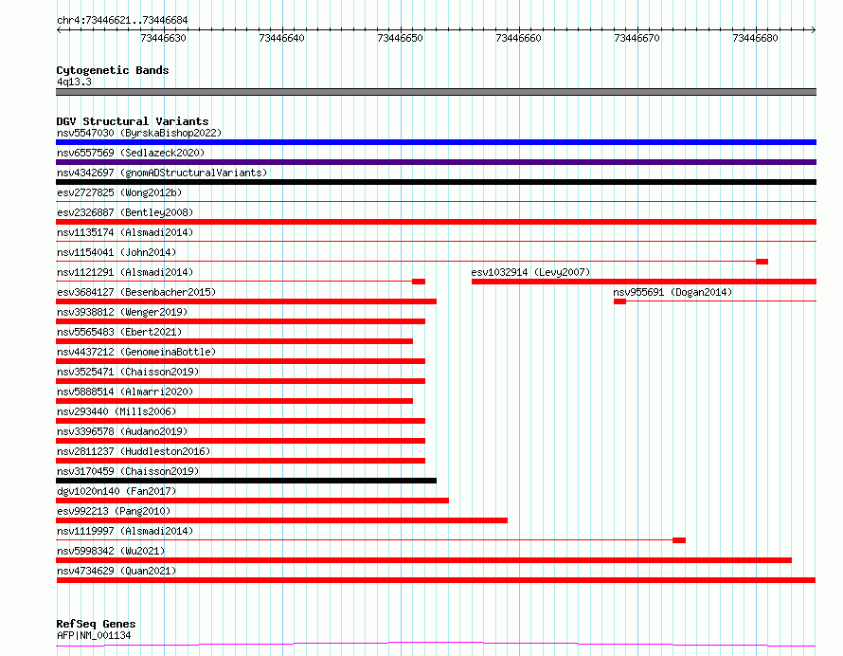
Task: Select the red nsv5998342 variant bar
Action: (423, 560)
